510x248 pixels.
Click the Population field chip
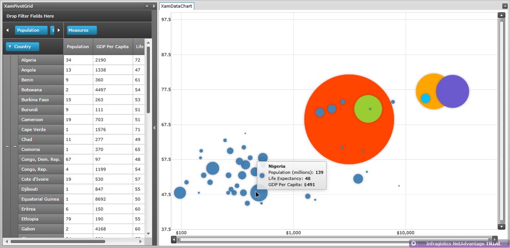pos(31,30)
